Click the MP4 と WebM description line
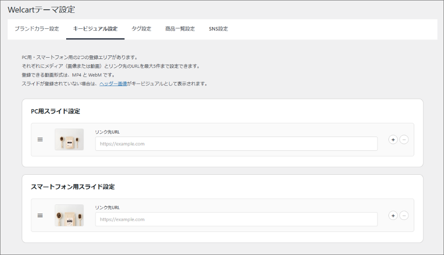Screen dimensions: 444x255 tap(68, 75)
